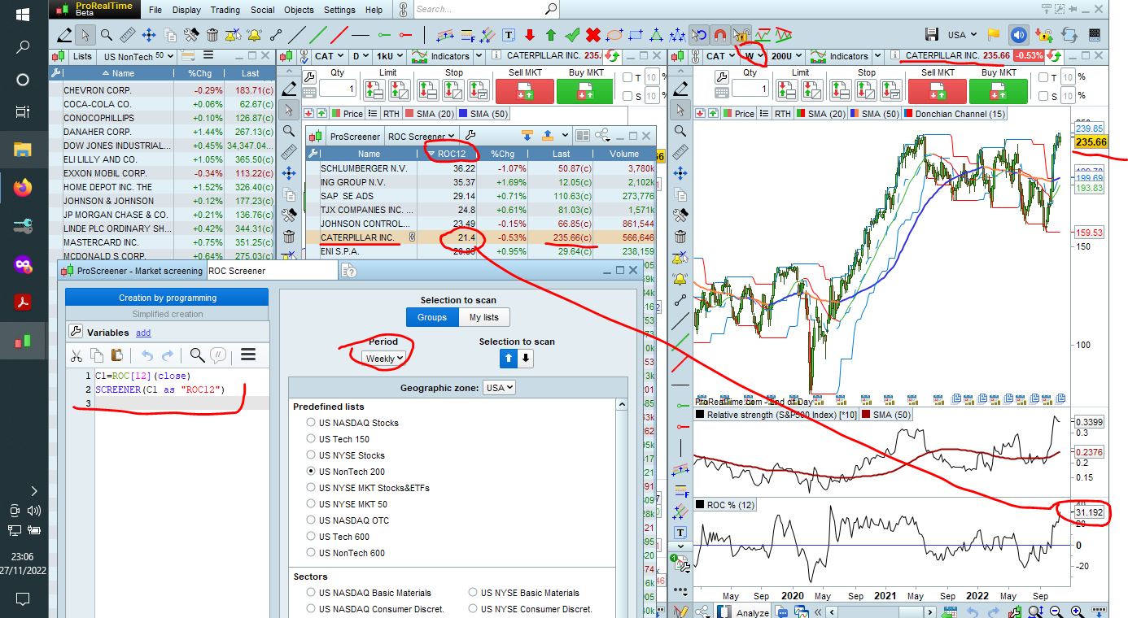The image size is (1128, 618).
Task: Pick the ellipse drawing tool
Action: pos(614,35)
